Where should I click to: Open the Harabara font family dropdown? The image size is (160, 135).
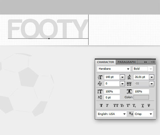tap(128, 69)
